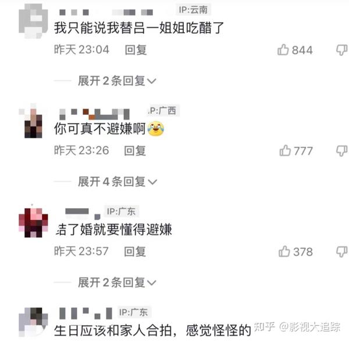Screen dimensions: 349x341
Task: Select the comment text 我只能说我替吕一姐姐吃醋了
Action: point(139,28)
